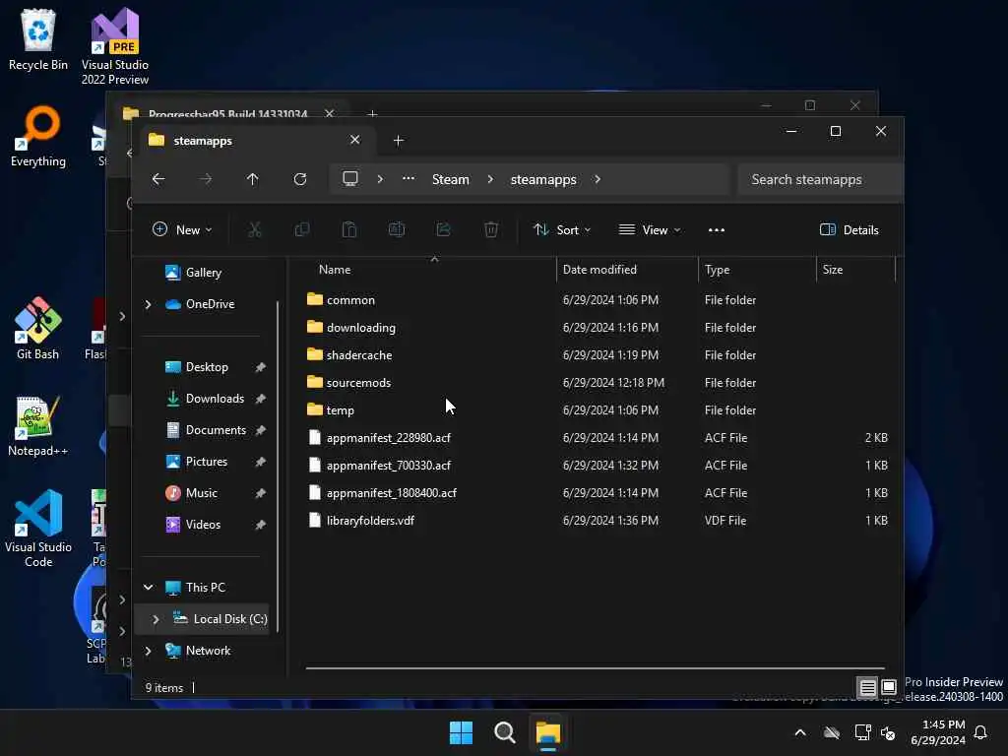Image resolution: width=1008 pixels, height=756 pixels.
Task: Click the Search steamapps field
Action: pyautogui.click(x=820, y=179)
